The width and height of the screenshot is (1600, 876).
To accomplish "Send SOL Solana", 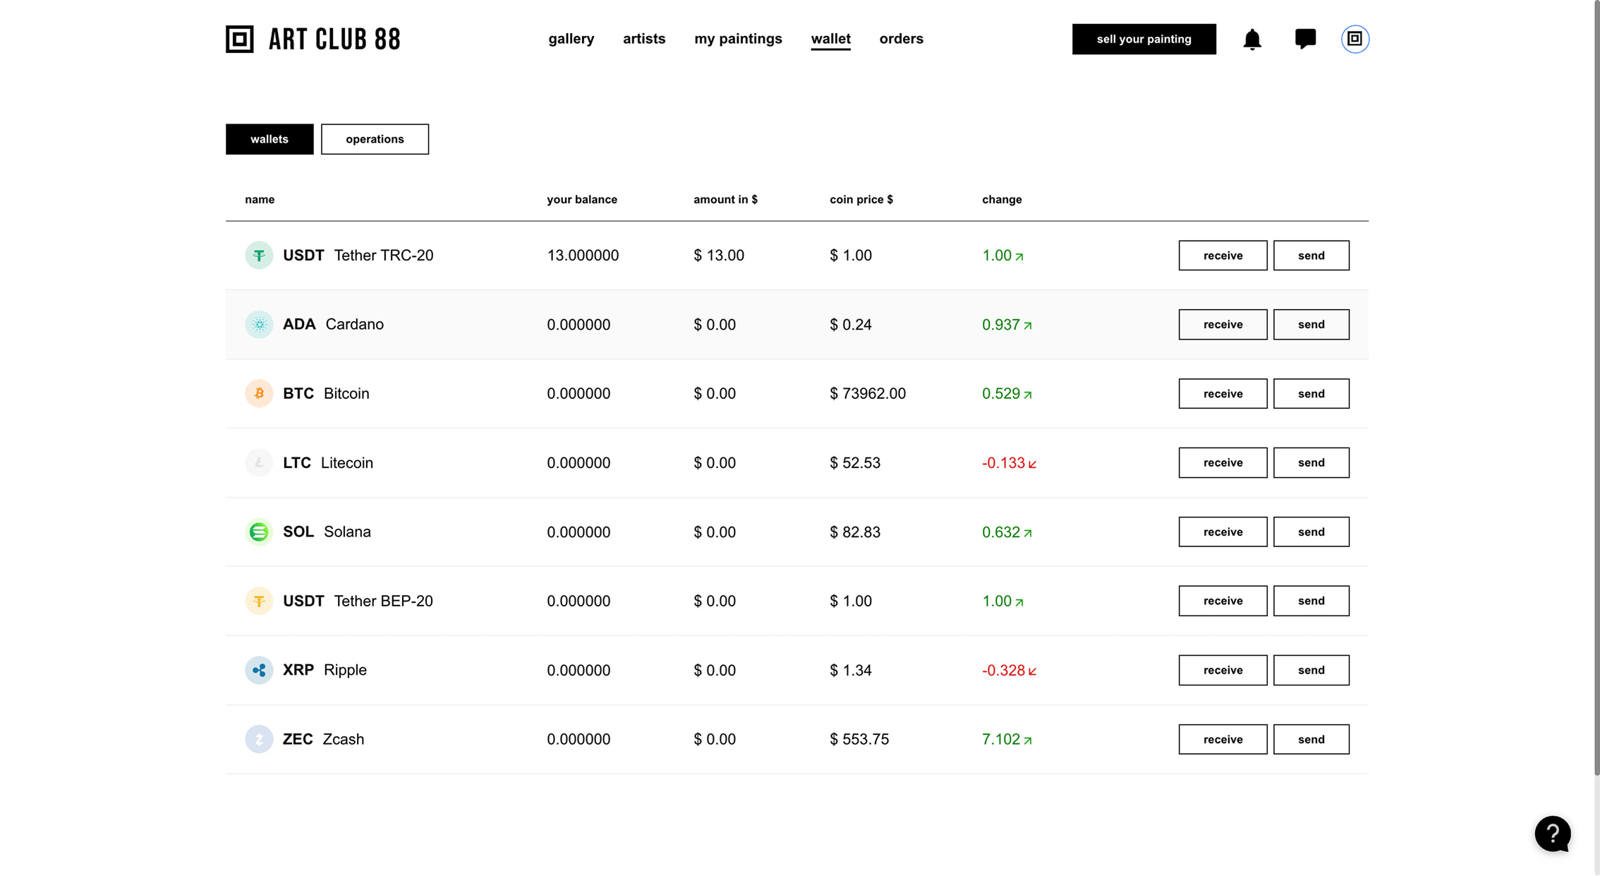I will point(1311,532).
